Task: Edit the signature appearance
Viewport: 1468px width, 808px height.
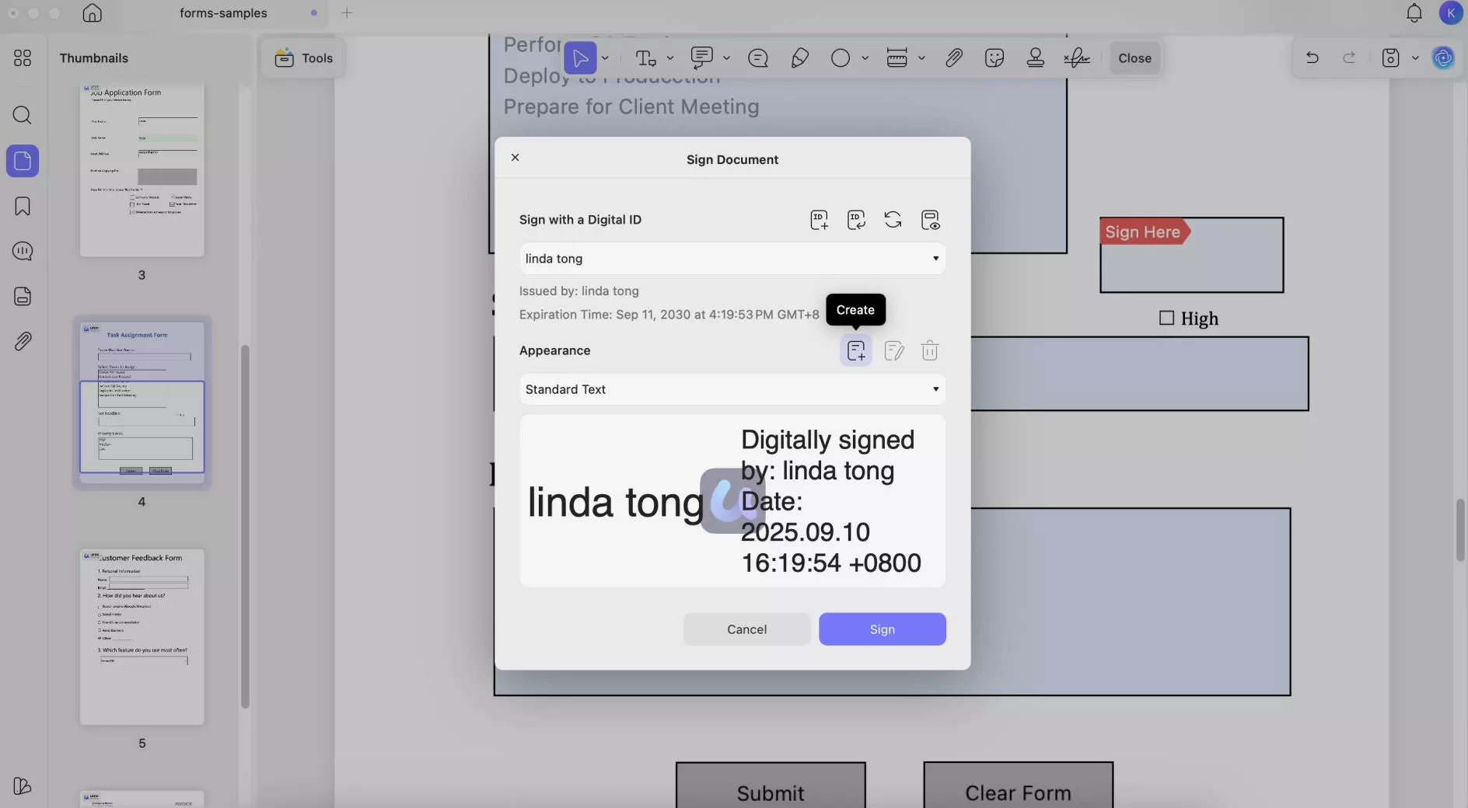Action: click(893, 350)
